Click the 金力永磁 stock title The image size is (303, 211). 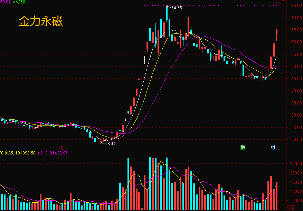[x=41, y=21]
